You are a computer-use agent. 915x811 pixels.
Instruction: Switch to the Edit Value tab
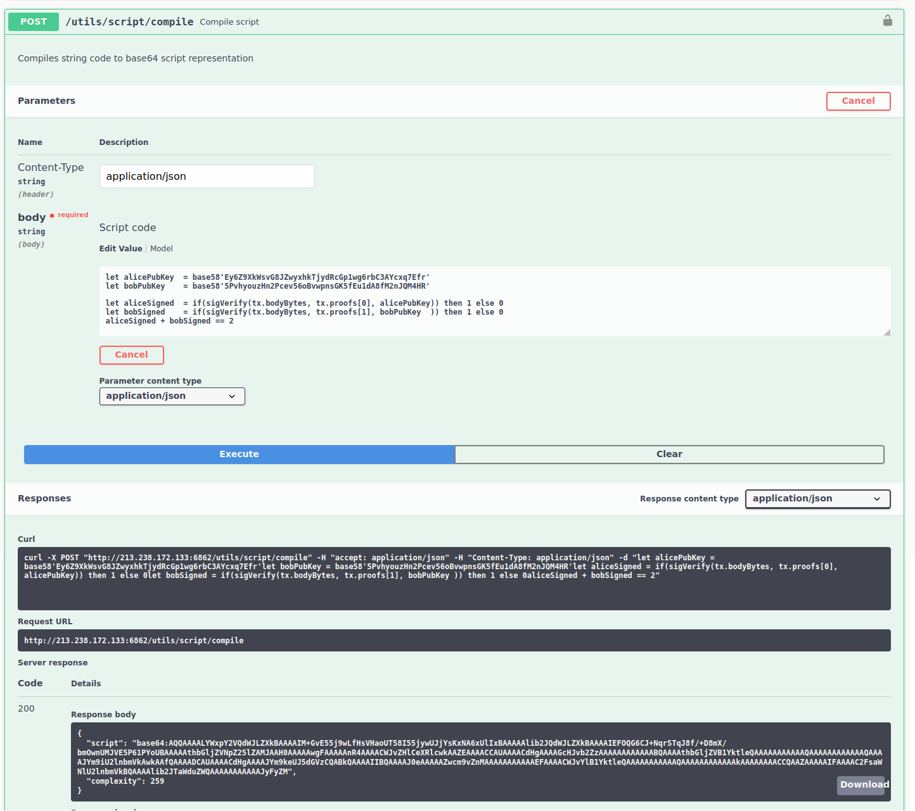coord(120,249)
